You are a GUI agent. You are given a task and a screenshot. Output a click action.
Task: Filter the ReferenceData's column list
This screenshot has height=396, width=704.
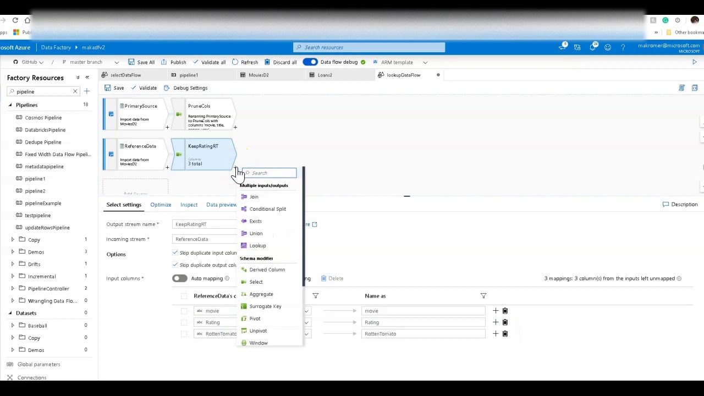pyautogui.click(x=315, y=296)
